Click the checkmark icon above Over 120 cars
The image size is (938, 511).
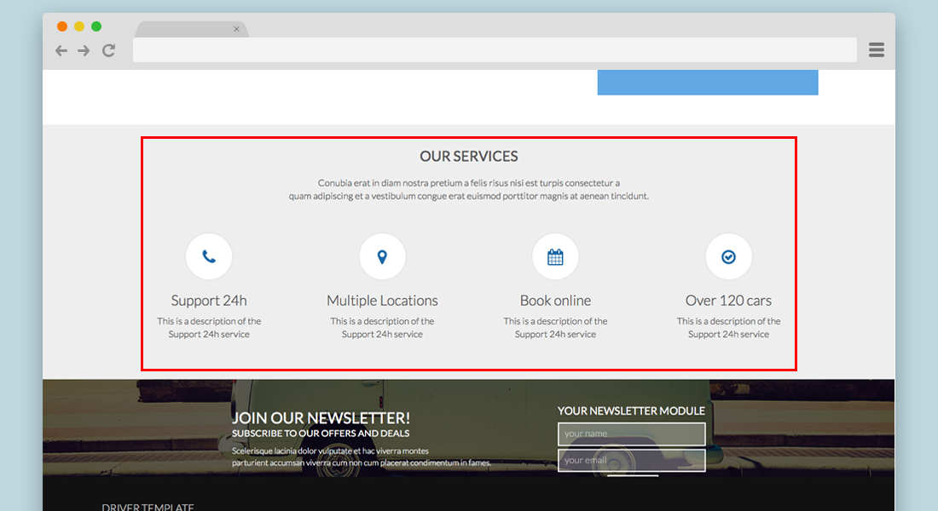(728, 256)
